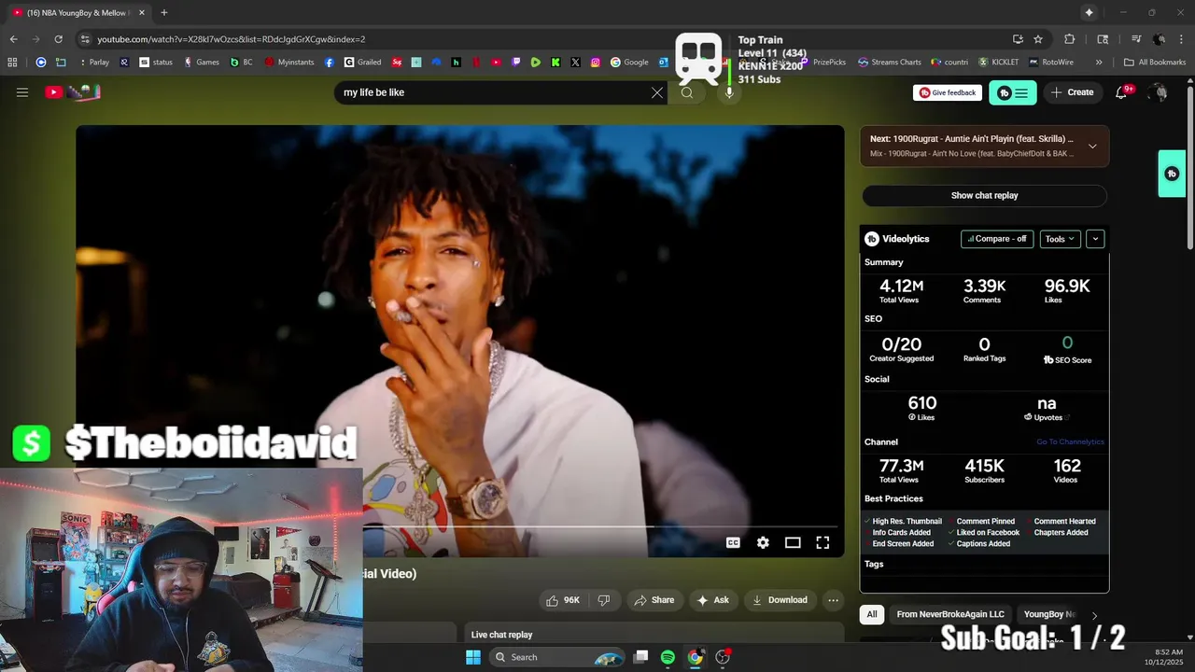This screenshot has width=1195, height=672.
Task: Reload the page
Action: click(x=58, y=39)
